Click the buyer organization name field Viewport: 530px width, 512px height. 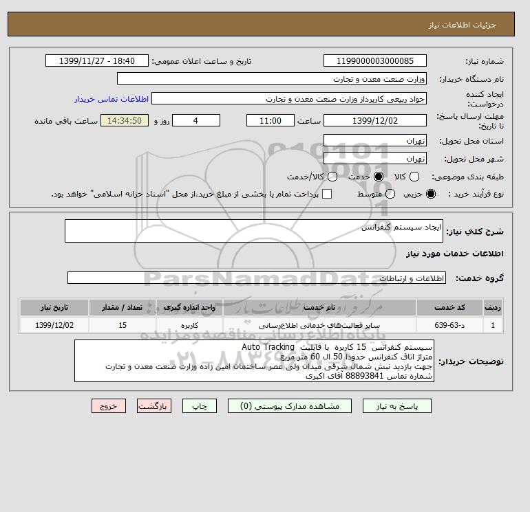pyautogui.click(x=272, y=78)
